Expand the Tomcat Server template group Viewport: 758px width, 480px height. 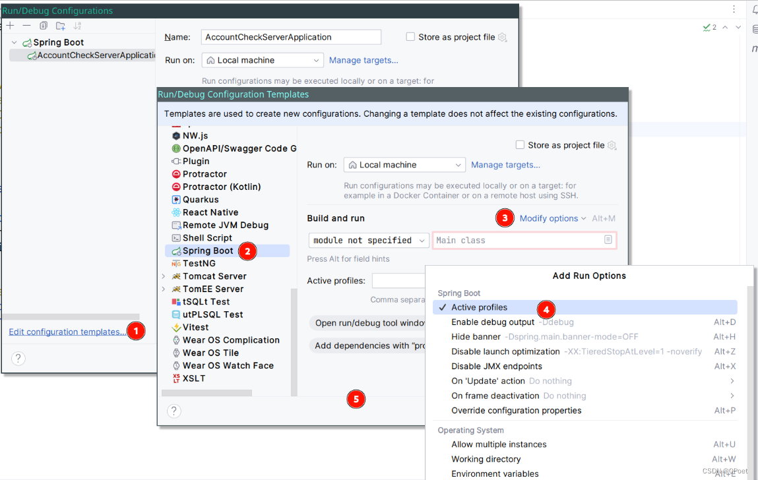[164, 276]
